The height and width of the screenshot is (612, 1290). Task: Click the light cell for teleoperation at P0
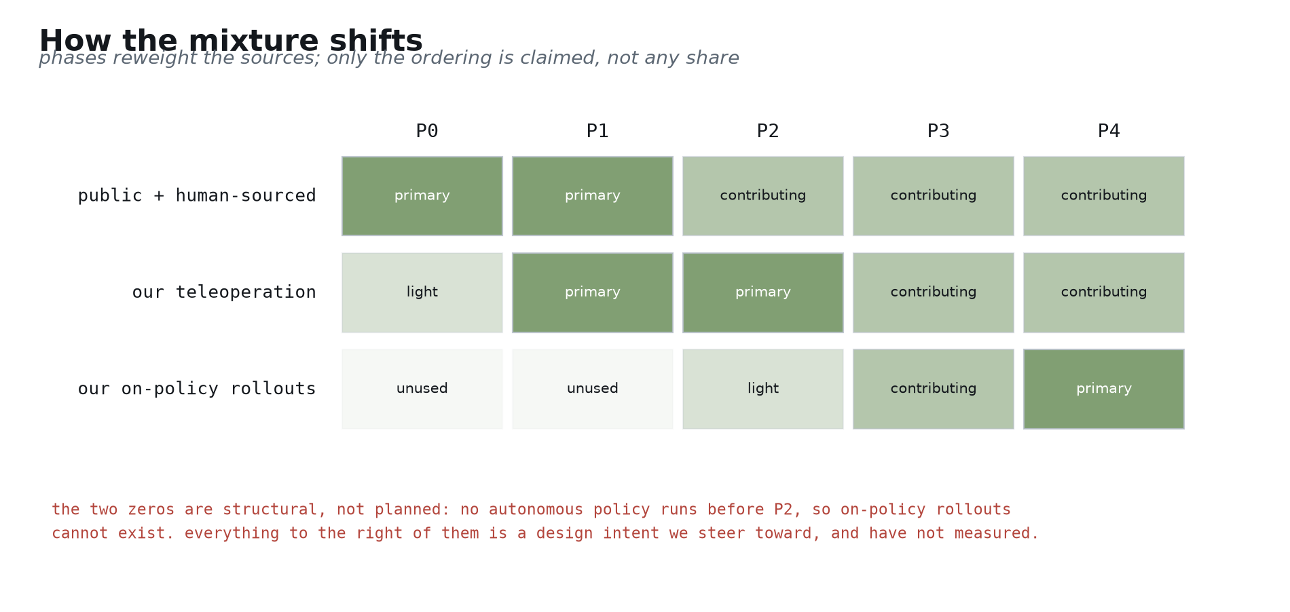tap(422, 292)
